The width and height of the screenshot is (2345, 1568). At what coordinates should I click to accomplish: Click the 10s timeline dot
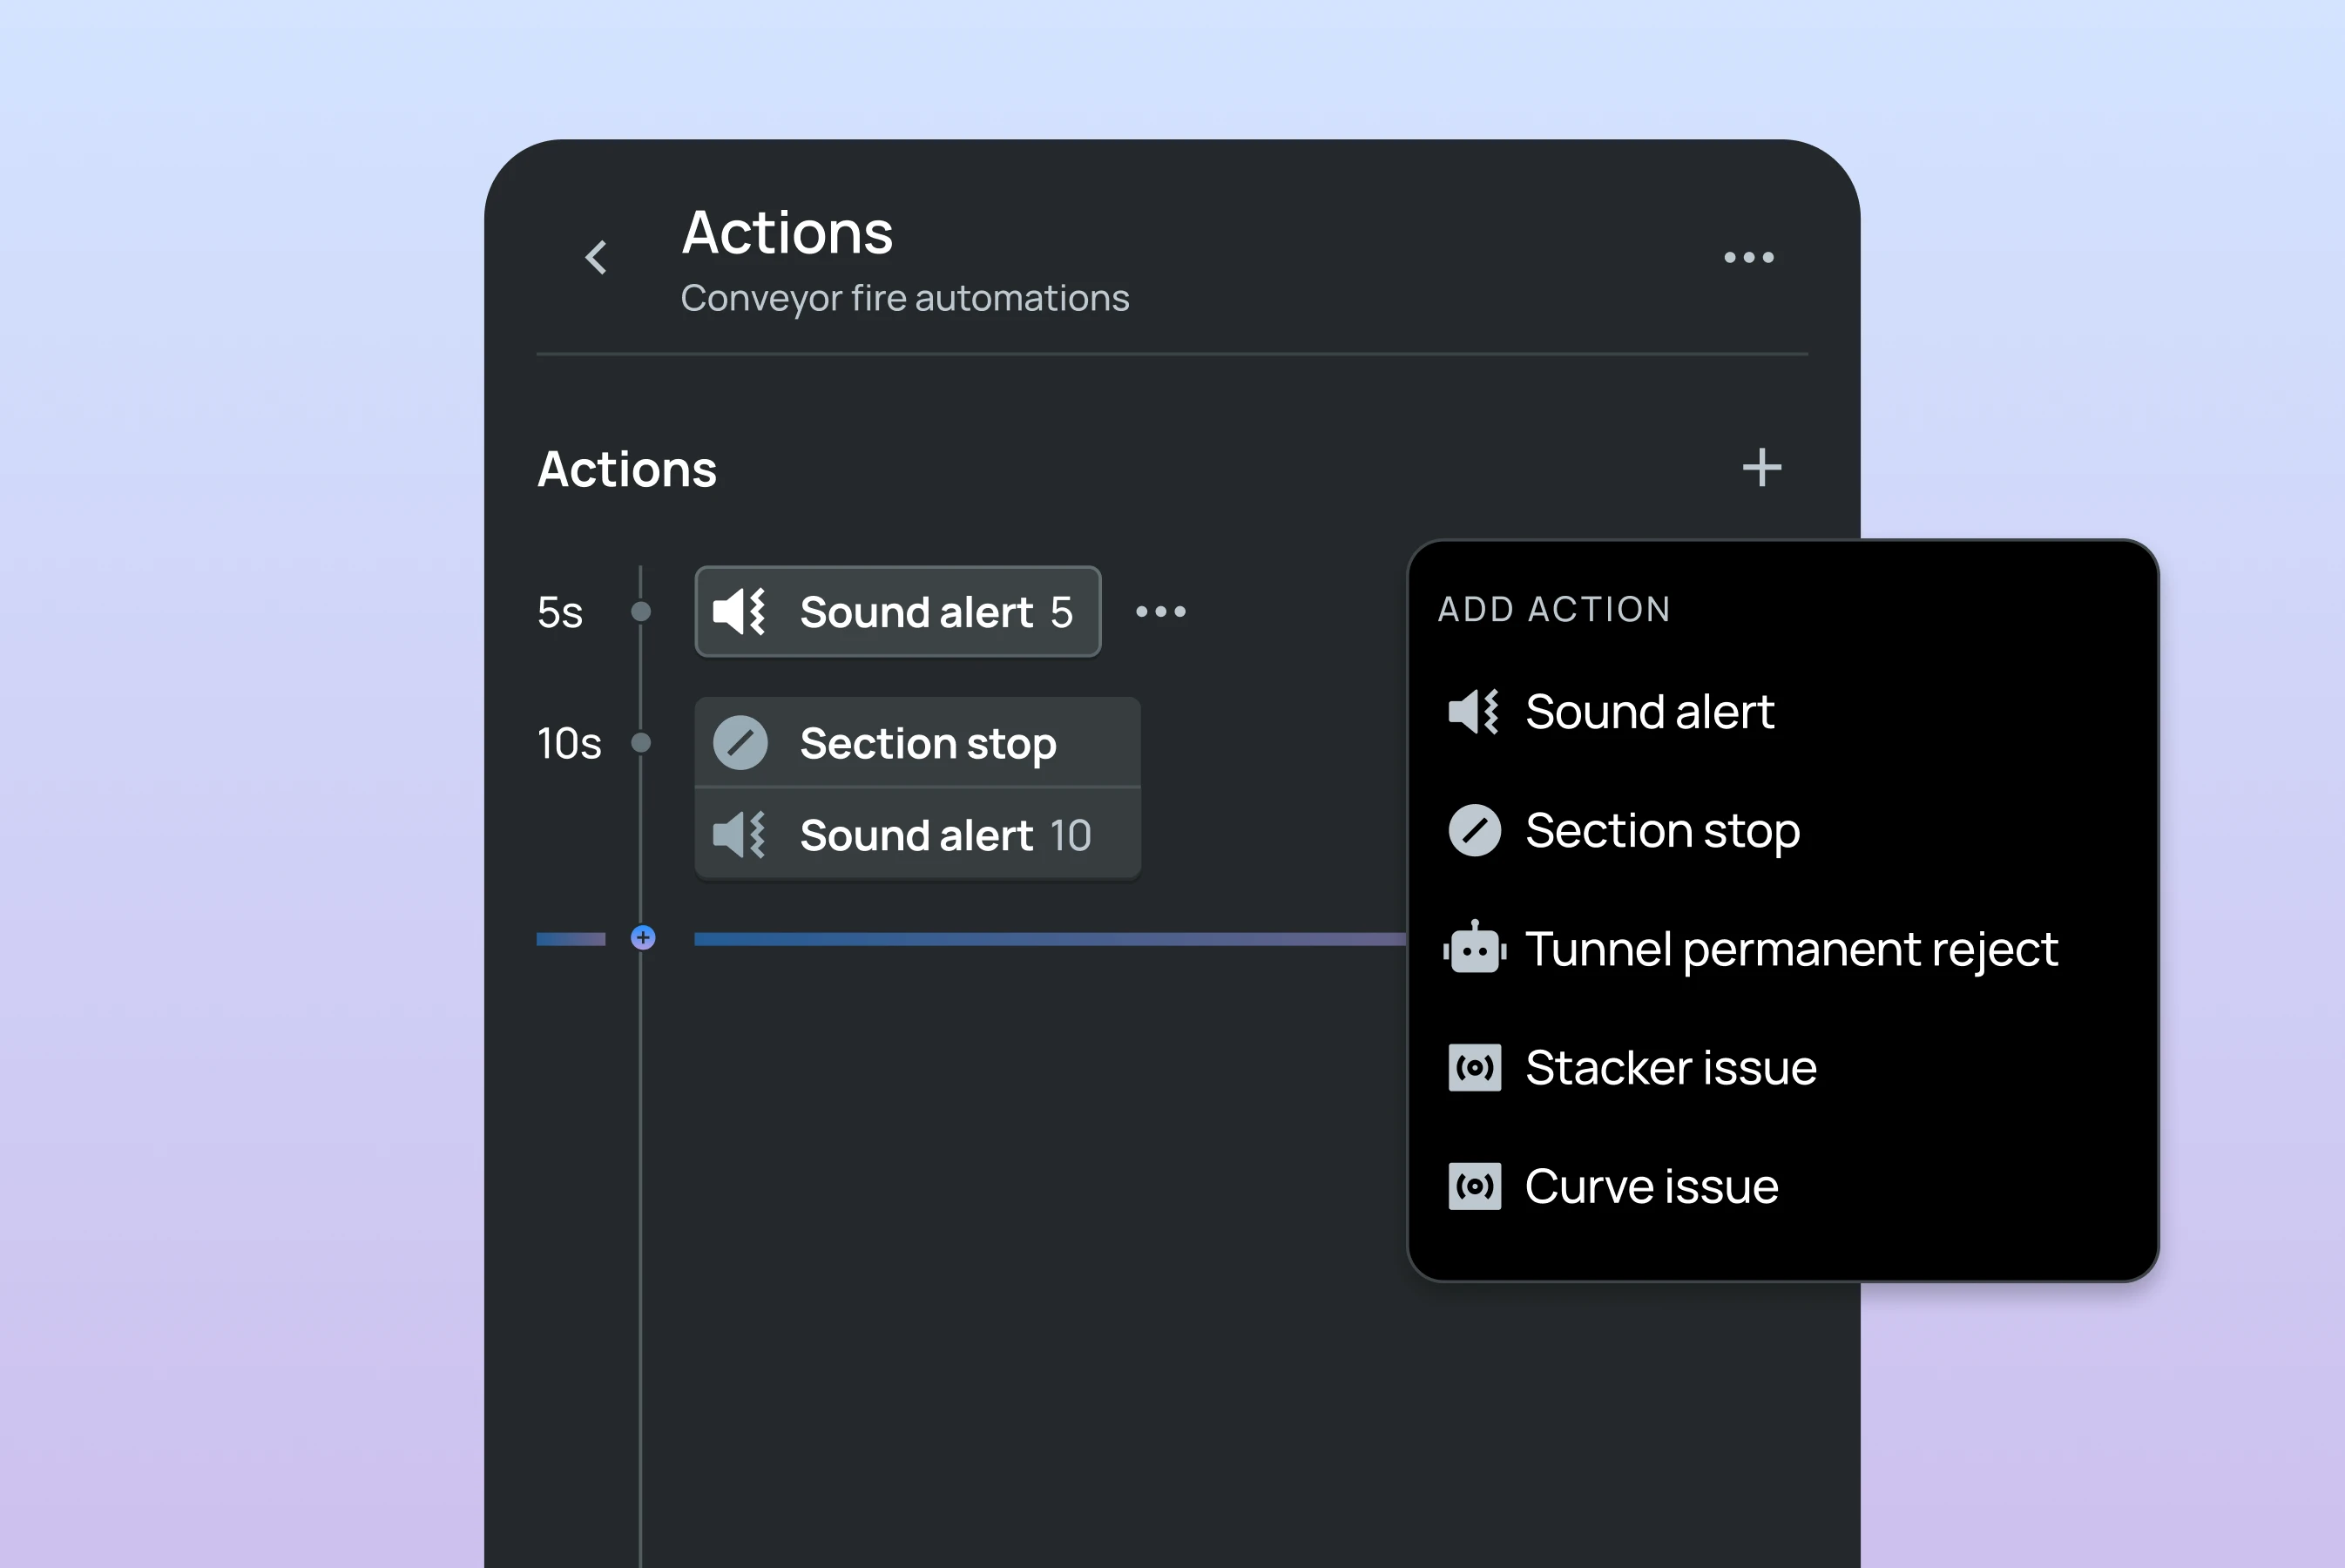[x=642, y=743]
